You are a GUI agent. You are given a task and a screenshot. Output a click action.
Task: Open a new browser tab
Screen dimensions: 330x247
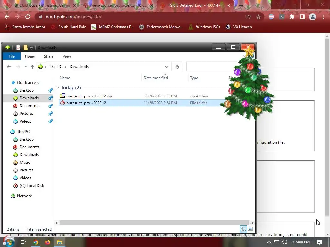pos(241,6)
